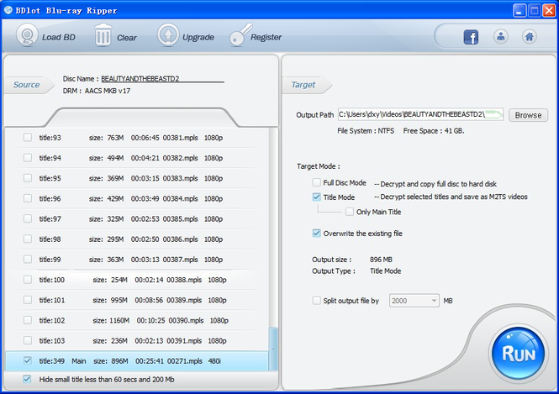Image resolution: width=559 pixels, height=394 pixels.
Task: Click the BDlot app icon in title bar
Action: 8,10
